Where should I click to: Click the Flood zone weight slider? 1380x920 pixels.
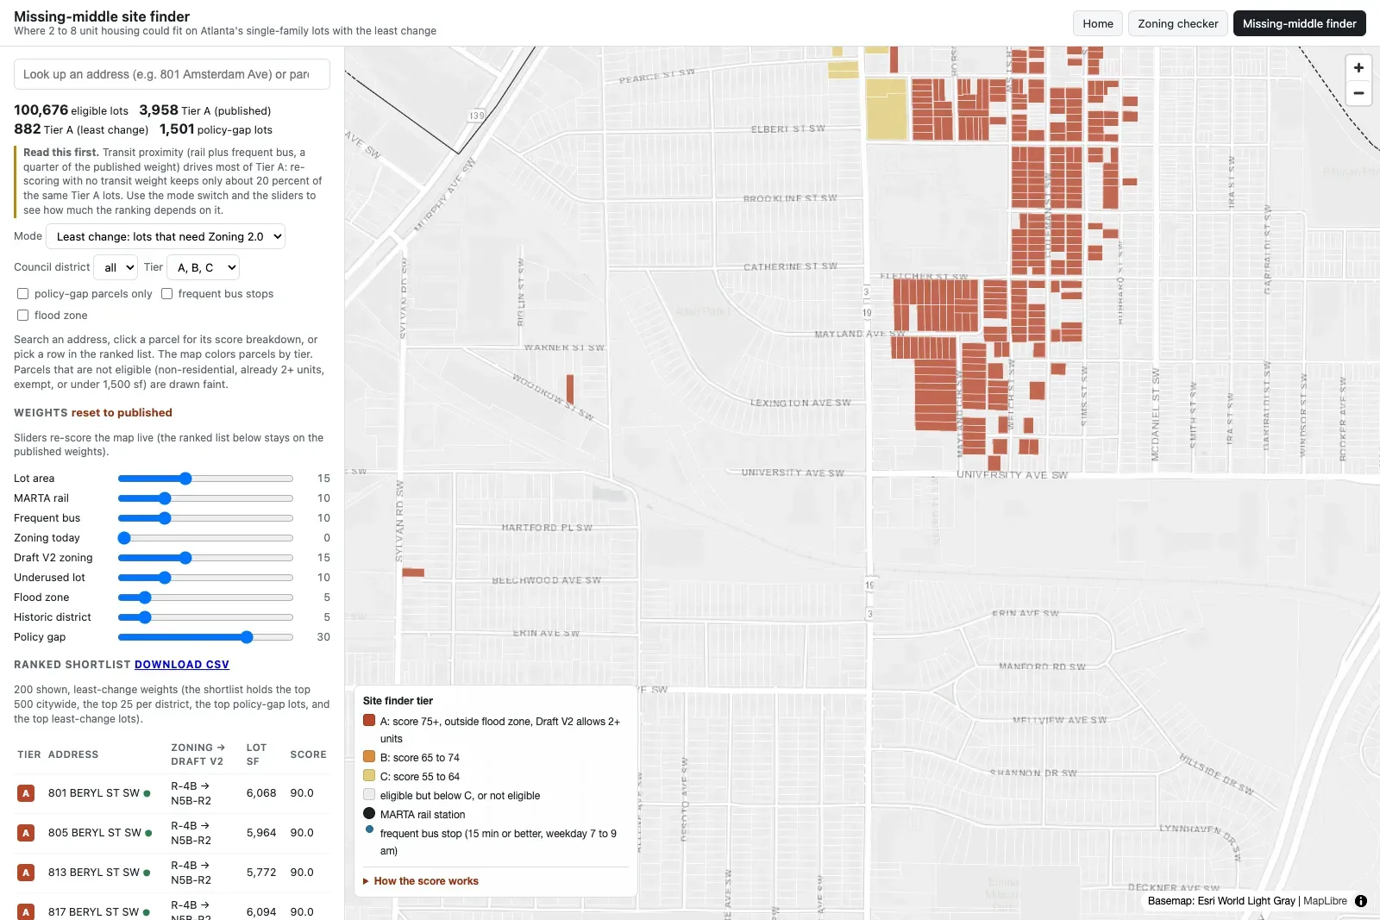tap(205, 598)
